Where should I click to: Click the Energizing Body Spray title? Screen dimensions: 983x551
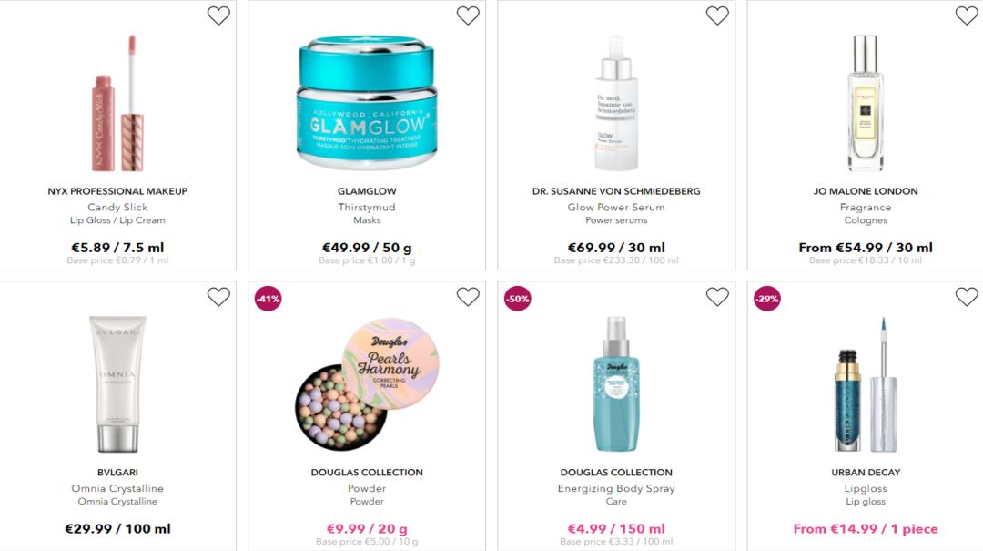pos(616,488)
